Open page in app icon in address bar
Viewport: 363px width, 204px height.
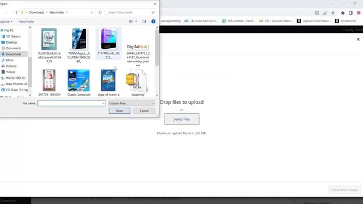317,13
